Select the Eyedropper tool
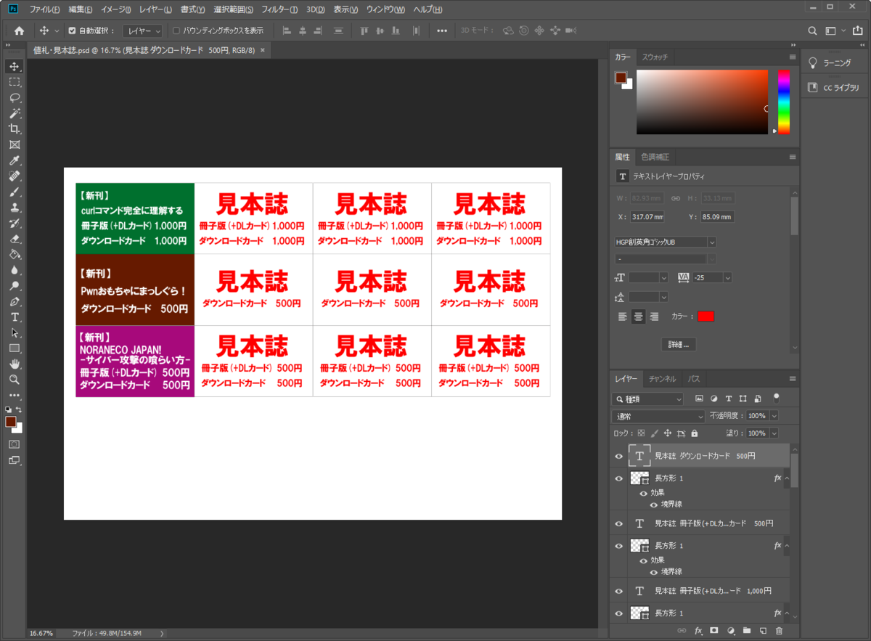 point(15,160)
